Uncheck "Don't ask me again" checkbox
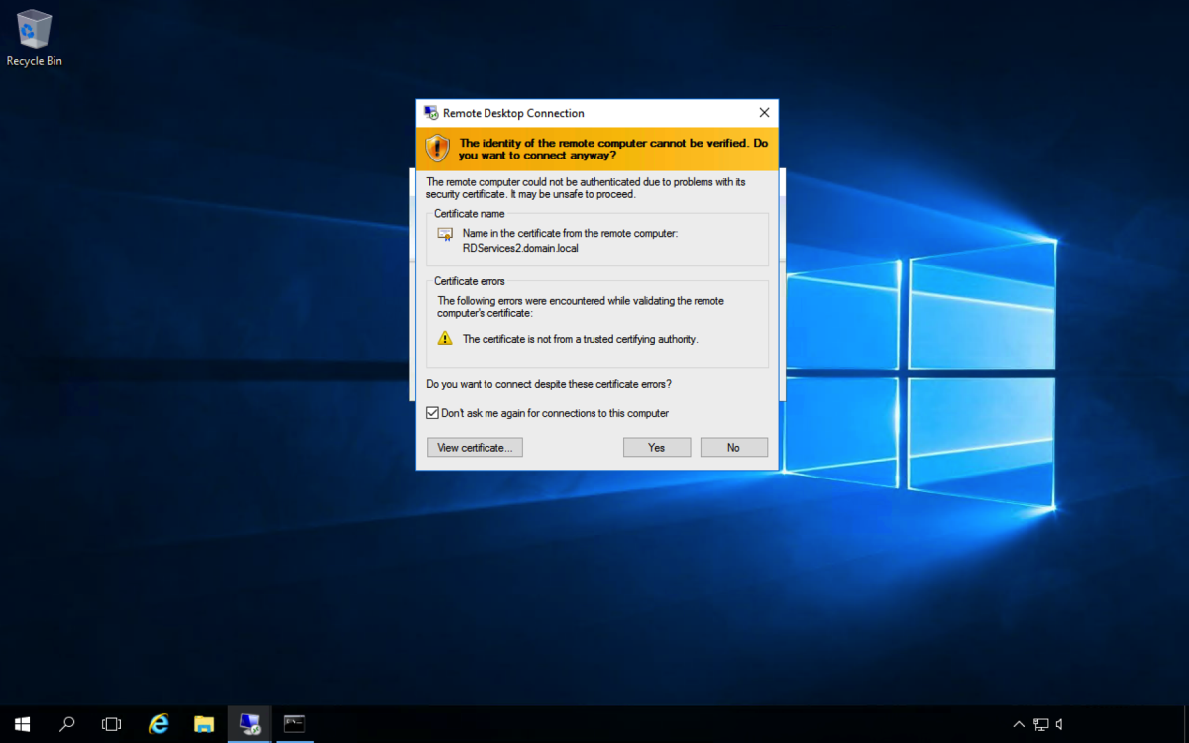 pyautogui.click(x=432, y=413)
